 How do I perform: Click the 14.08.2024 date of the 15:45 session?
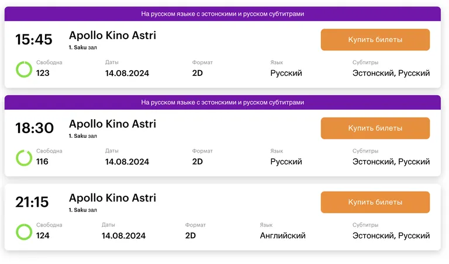(x=127, y=73)
